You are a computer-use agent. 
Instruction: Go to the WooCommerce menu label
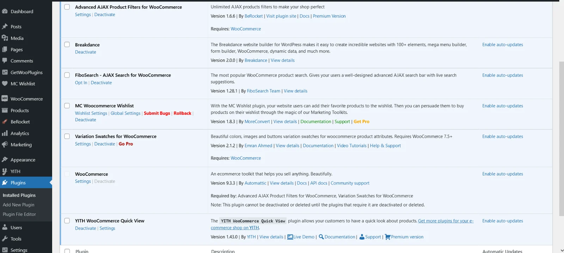pyautogui.click(x=26, y=99)
